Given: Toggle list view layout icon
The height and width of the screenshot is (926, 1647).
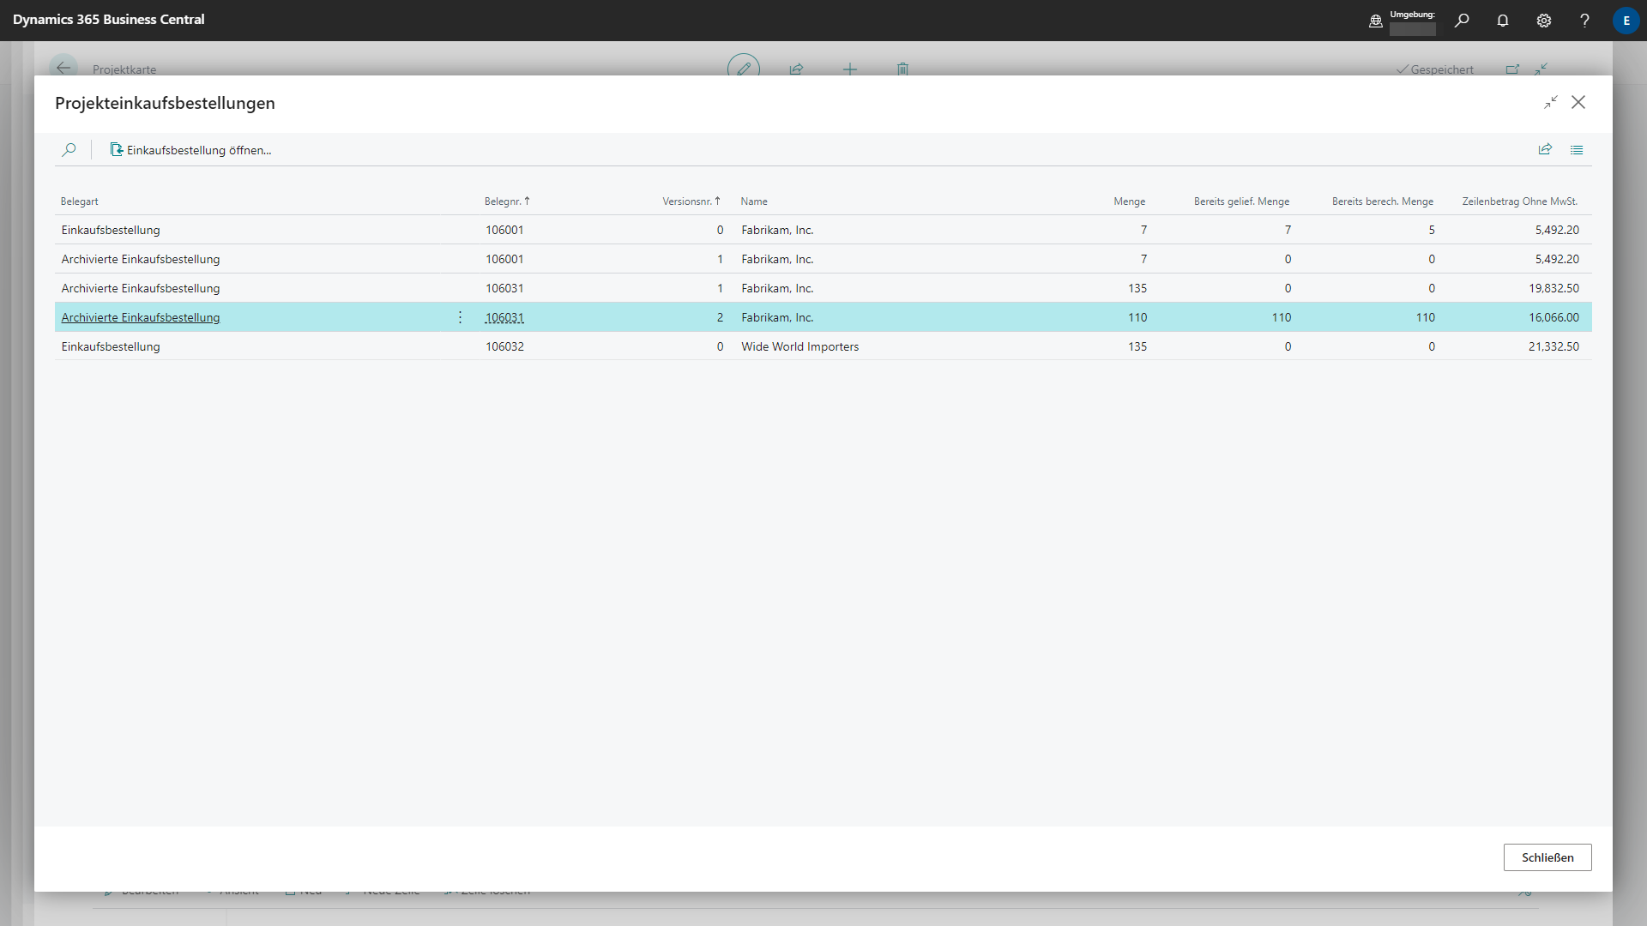Looking at the screenshot, I should pos(1577,150).
